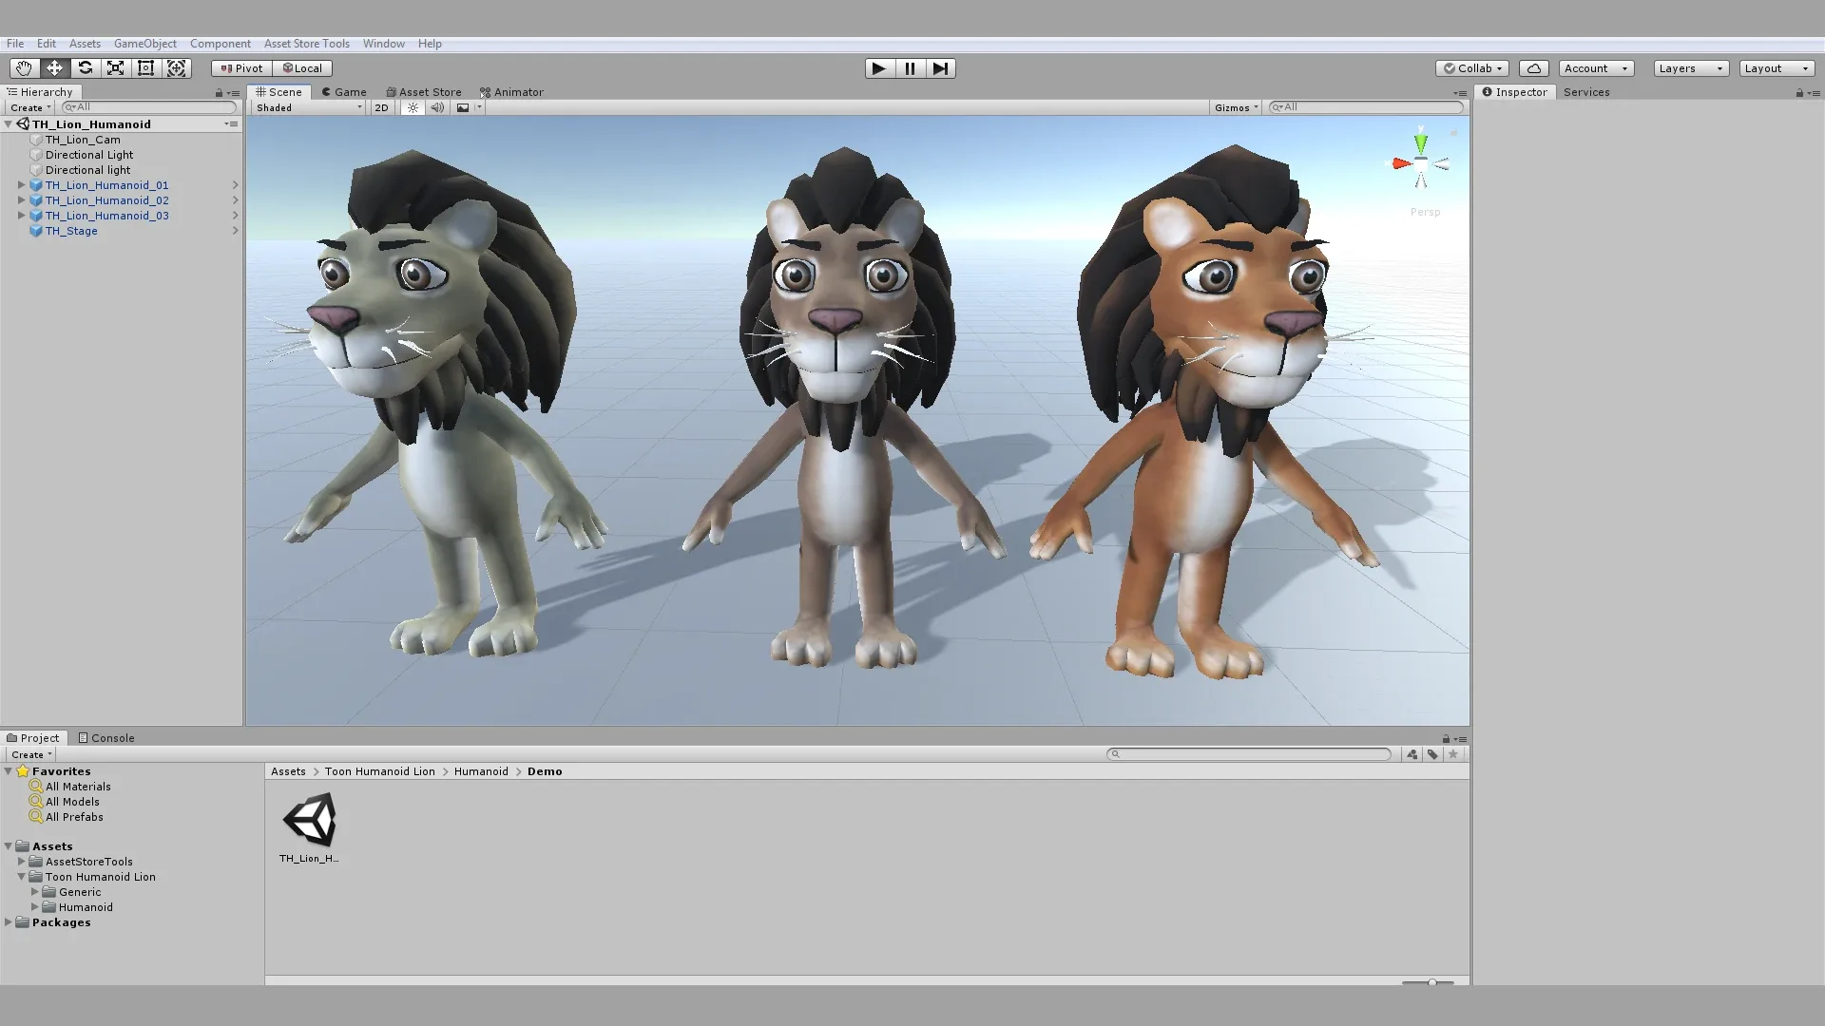Select the combined Transform tool
The height and width of the screenshot is (1026, 1825).
(176, 68)
